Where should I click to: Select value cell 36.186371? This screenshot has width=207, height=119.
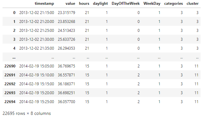(66, 84)
